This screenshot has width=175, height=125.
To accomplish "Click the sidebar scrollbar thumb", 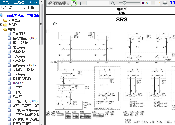I will coord(41,24).
